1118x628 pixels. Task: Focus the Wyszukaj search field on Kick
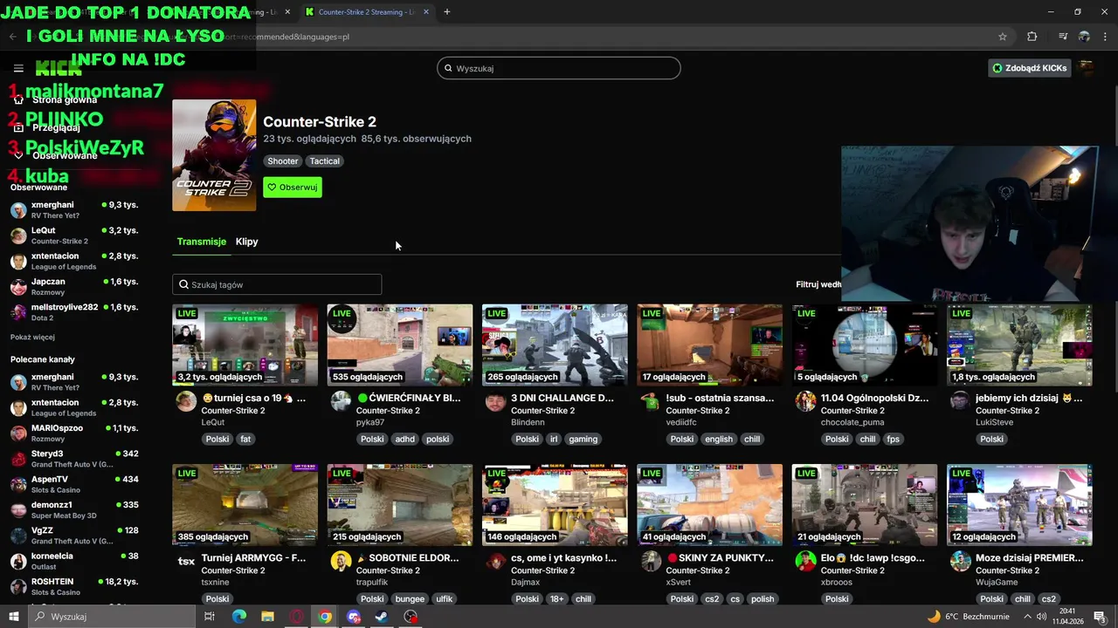tap(559, 68)
